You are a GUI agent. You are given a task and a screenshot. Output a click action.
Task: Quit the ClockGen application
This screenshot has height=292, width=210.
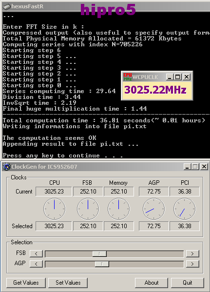188,283
